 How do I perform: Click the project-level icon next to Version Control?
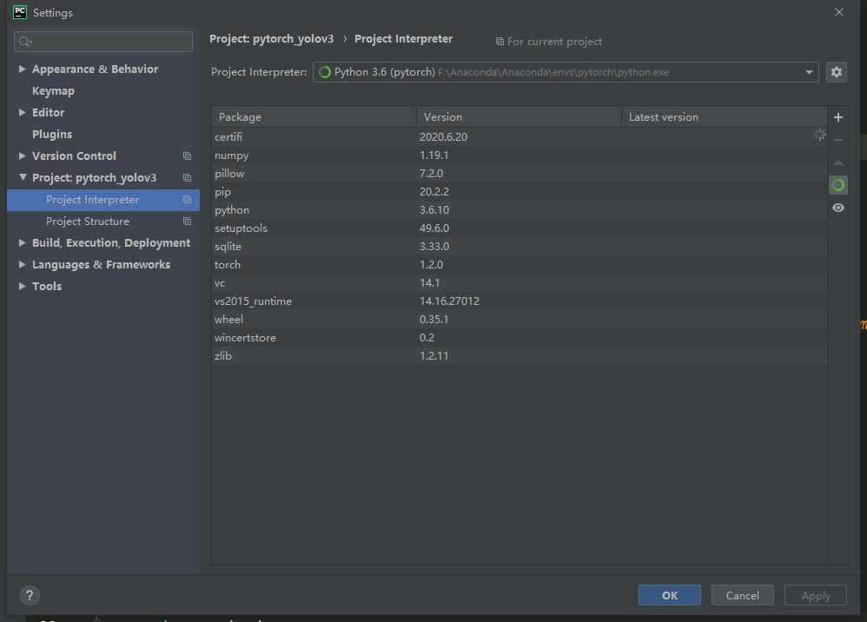click(188, 155)
